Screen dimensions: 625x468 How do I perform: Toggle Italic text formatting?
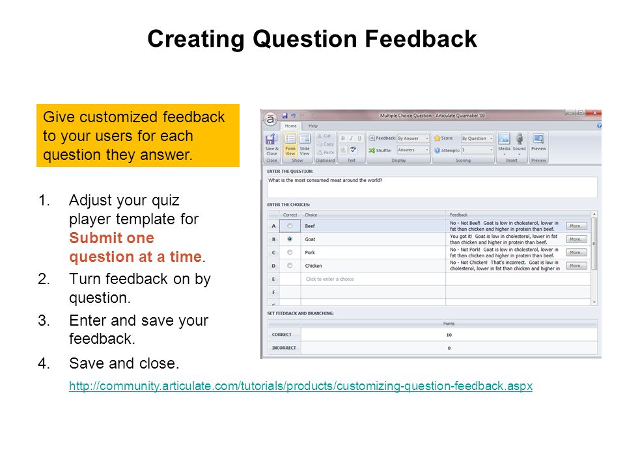pos(351,138)
